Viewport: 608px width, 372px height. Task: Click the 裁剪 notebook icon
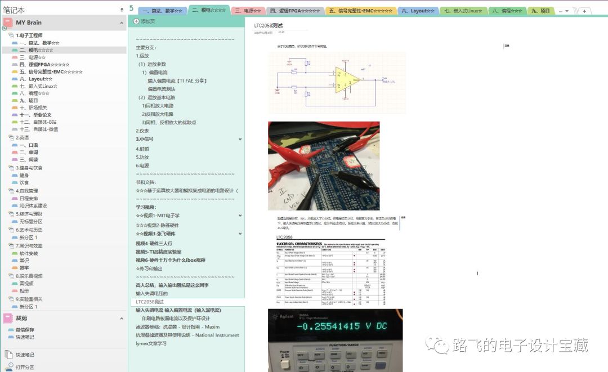coord(7,319)
